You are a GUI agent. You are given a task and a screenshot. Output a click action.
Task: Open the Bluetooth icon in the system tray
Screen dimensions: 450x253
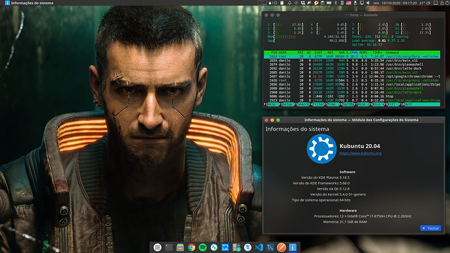click(336, 3)
